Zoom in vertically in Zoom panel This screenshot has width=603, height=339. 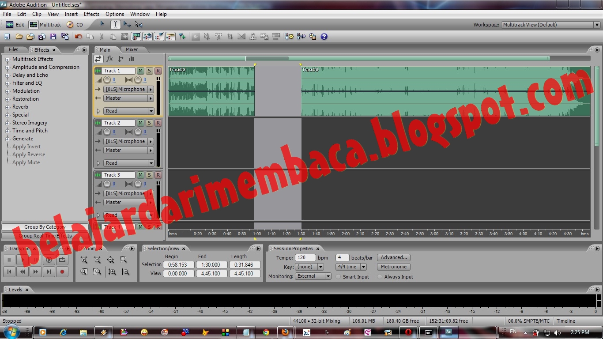point(112,272)
